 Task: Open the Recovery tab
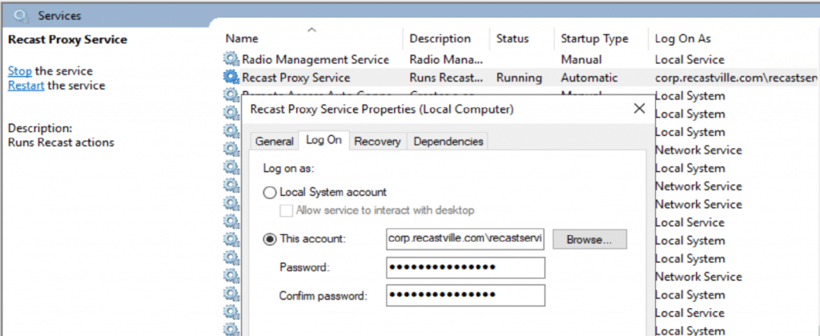coord(377,141)
